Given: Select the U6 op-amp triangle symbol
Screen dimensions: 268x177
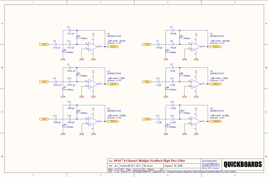Looking at the screenshot, I should point(195,121).
